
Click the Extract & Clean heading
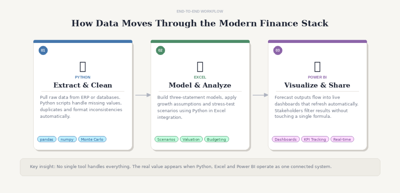pos(83,85)
